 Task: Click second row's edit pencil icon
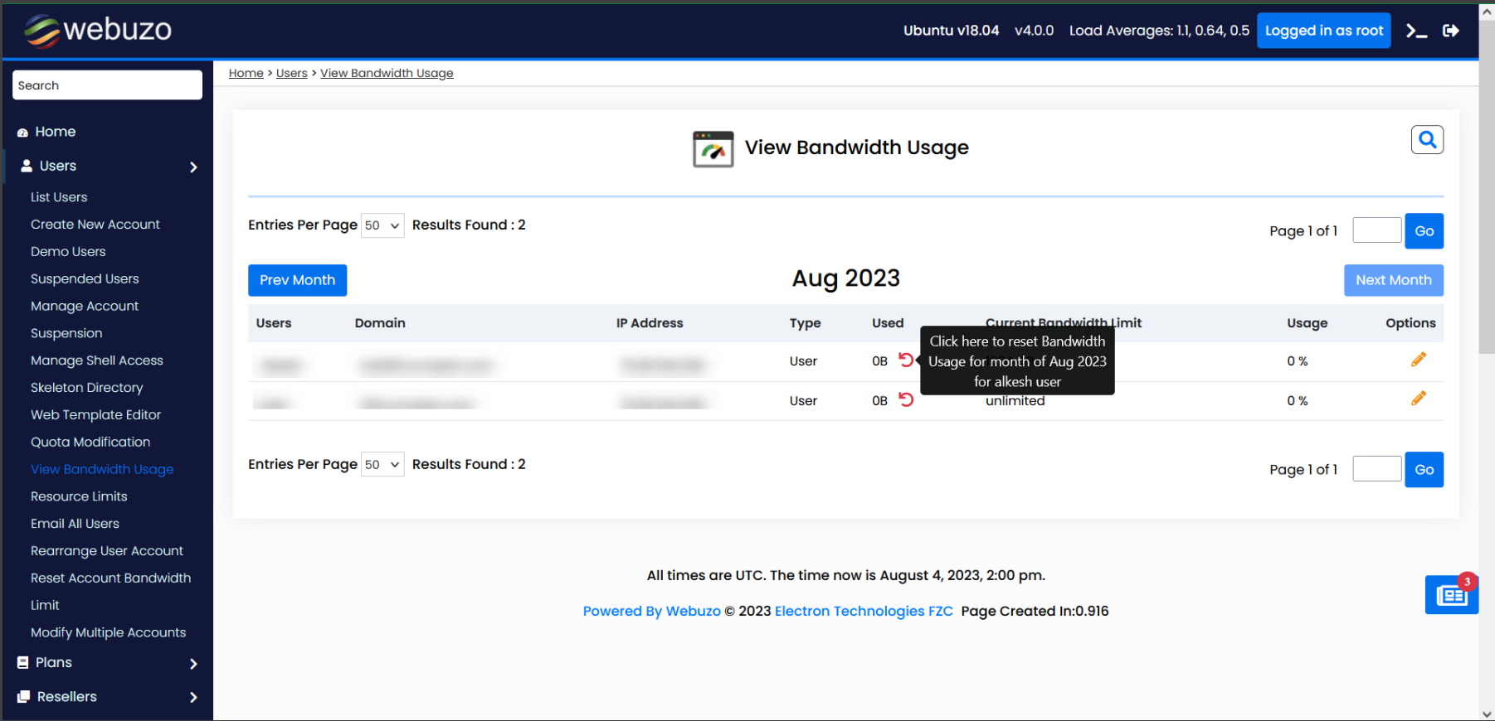(x=1418, y=399)
